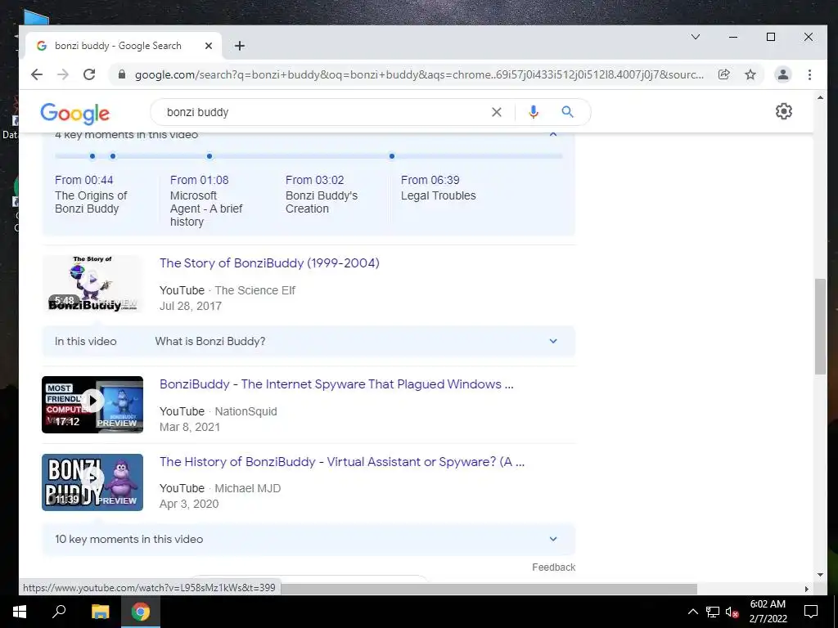838x628 pixels.
Task: Open From 06:39 Legal Troubles moment
Action: [x=439, y=188]
